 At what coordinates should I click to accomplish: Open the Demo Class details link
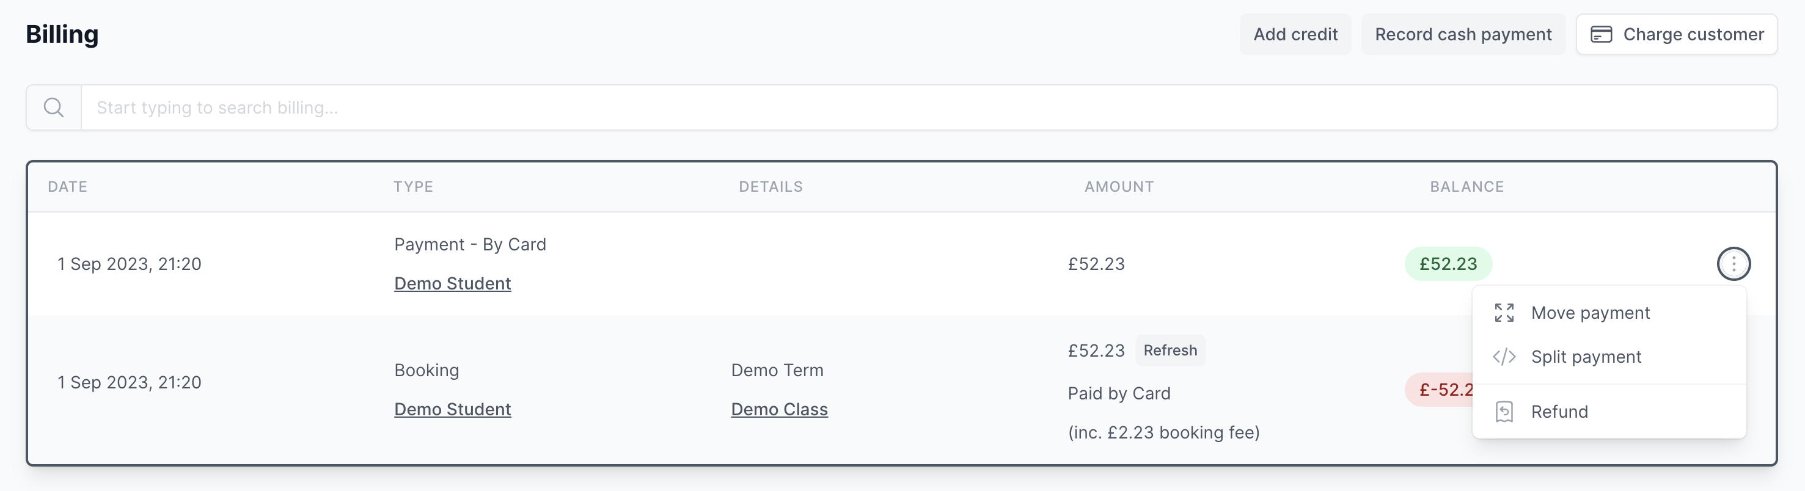[778, 409]
